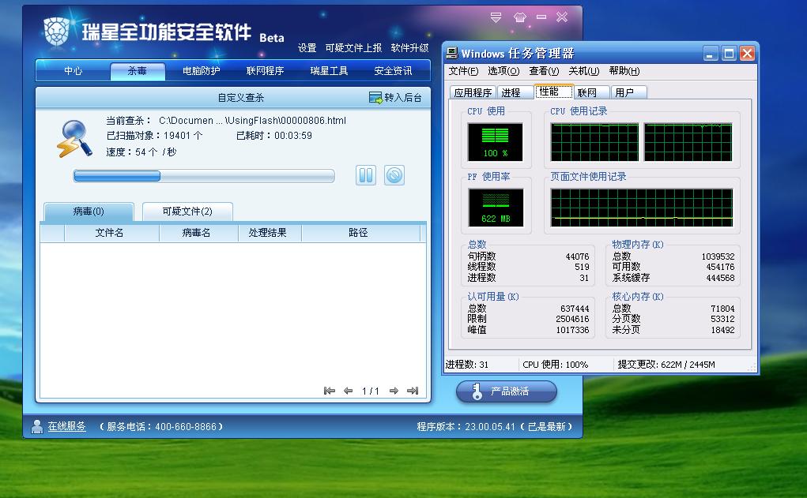Open Task Manager 文件(F) menu

tap(463, 71)
